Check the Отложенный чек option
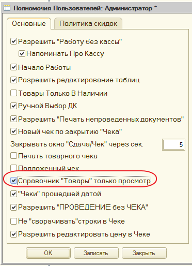 tap(13, 168)
